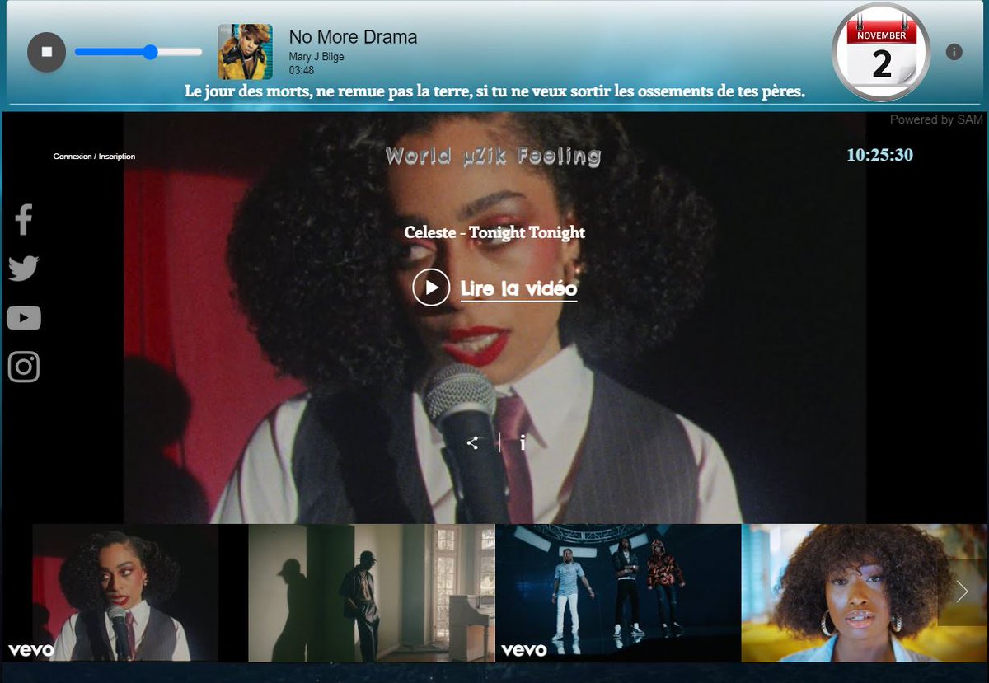This screenshot has width=989, height=683.
Task: Open the Facebook page icon
Action: (24, 219)
